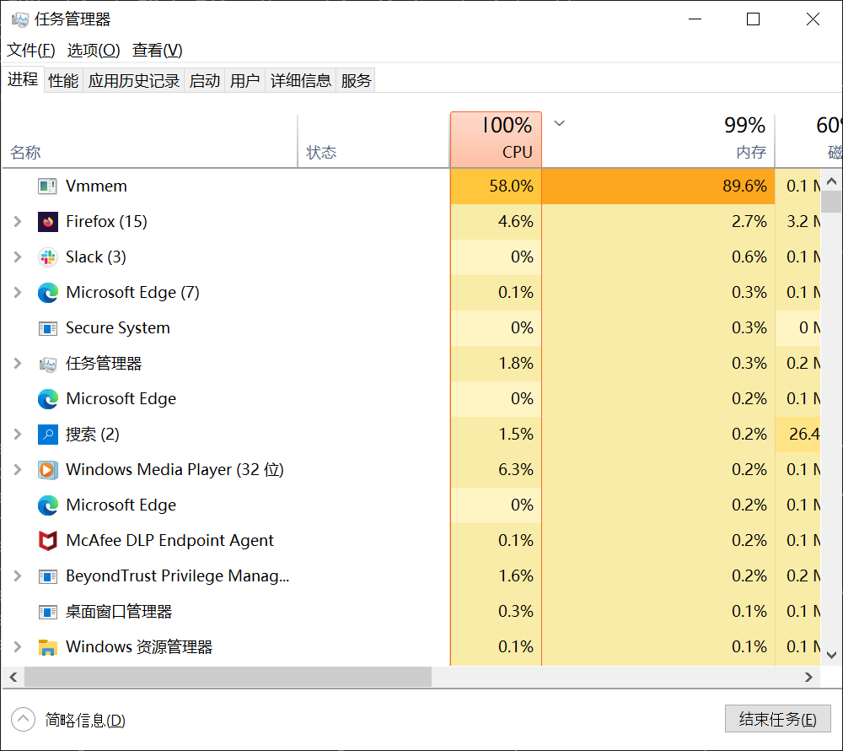Click BeyondTrust's 1.6% CPU value

[x=516, y=576]
